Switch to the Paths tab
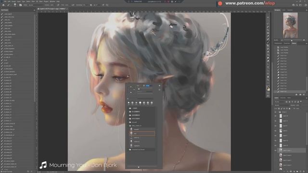 tap(289, 98)
